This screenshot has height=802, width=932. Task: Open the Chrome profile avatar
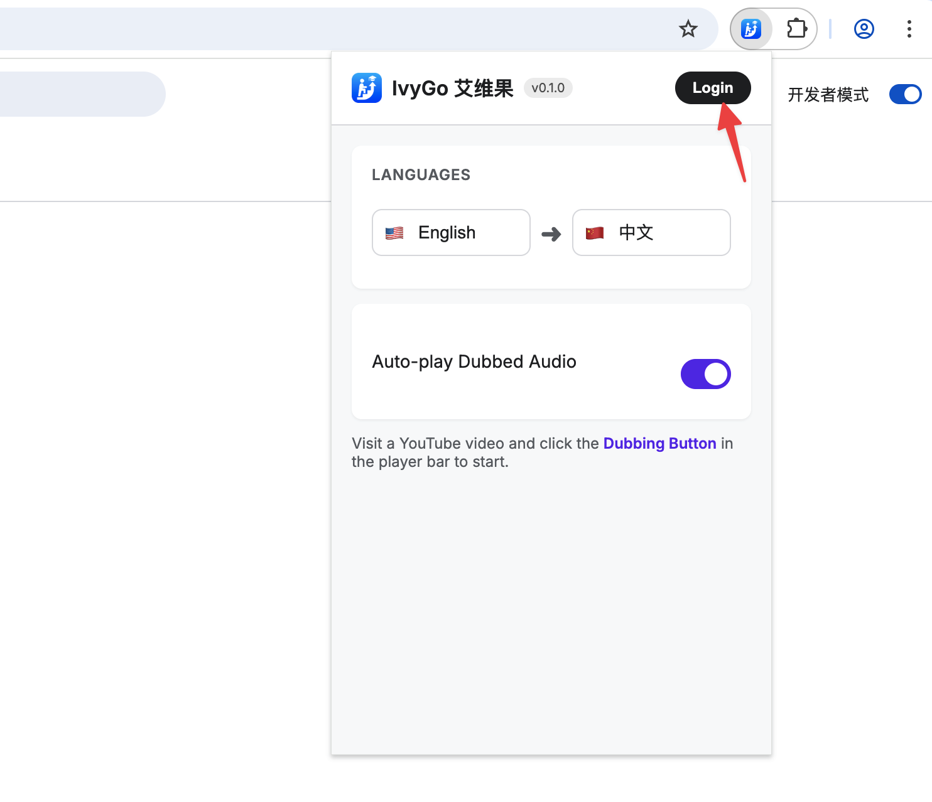point(864,28)
